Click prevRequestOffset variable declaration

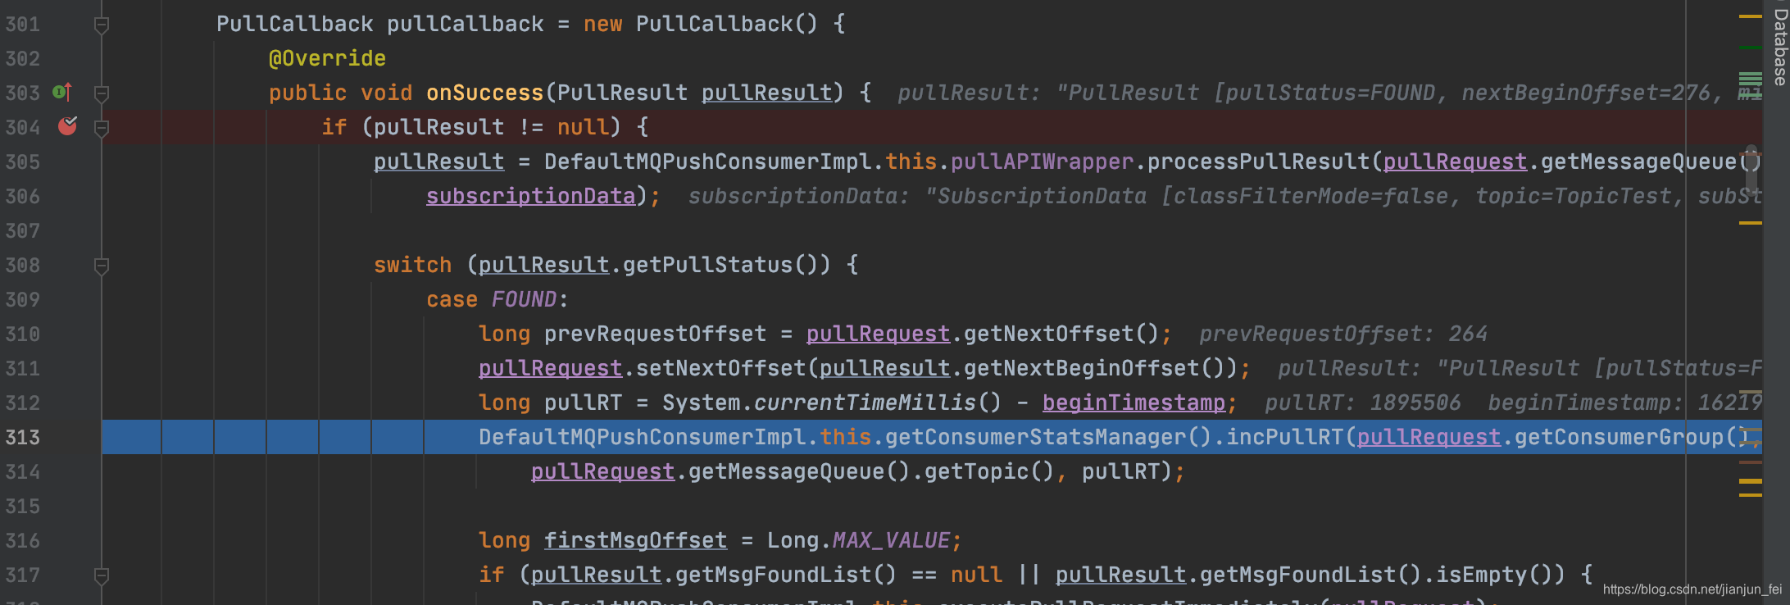click(655, 334)
